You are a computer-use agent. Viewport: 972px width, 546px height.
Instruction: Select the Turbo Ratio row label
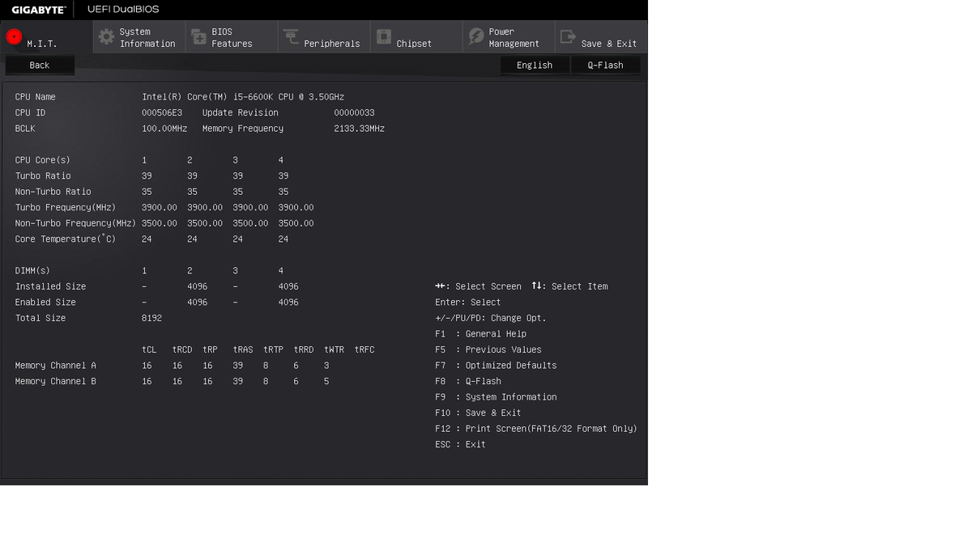tap(43, 176)
